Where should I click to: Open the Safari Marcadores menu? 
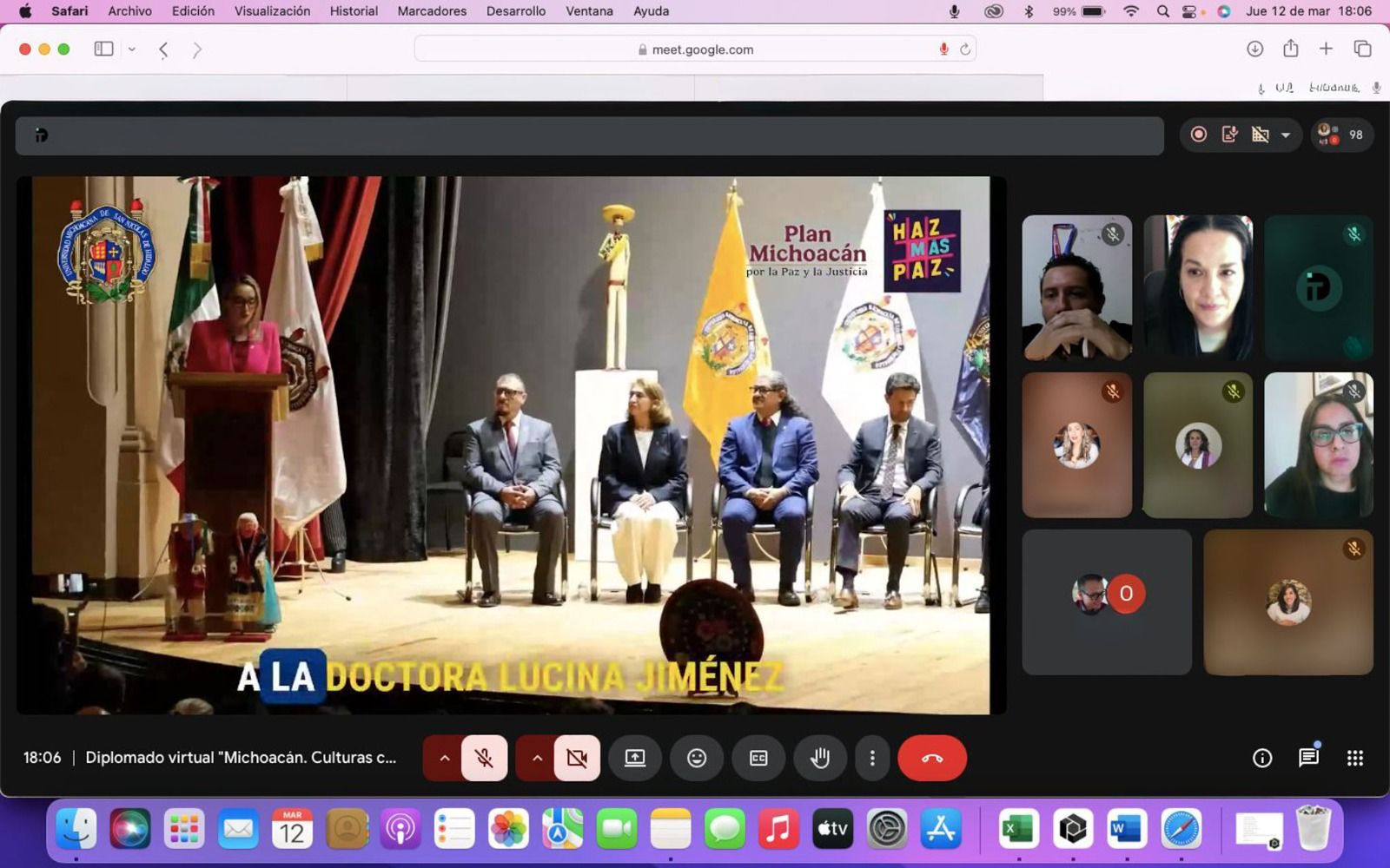coord(432,11)
